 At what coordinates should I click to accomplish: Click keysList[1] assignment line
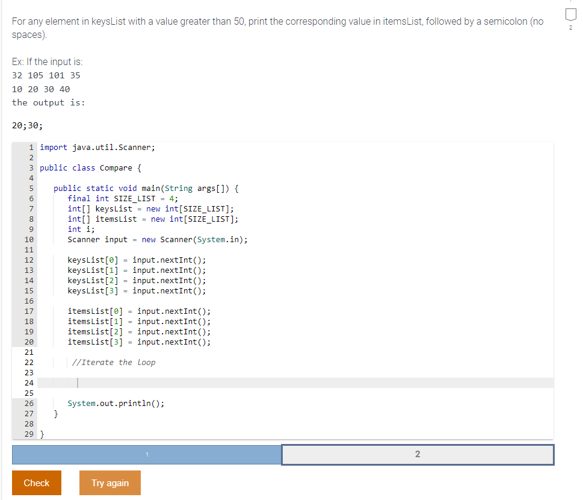tap(137, 270)
